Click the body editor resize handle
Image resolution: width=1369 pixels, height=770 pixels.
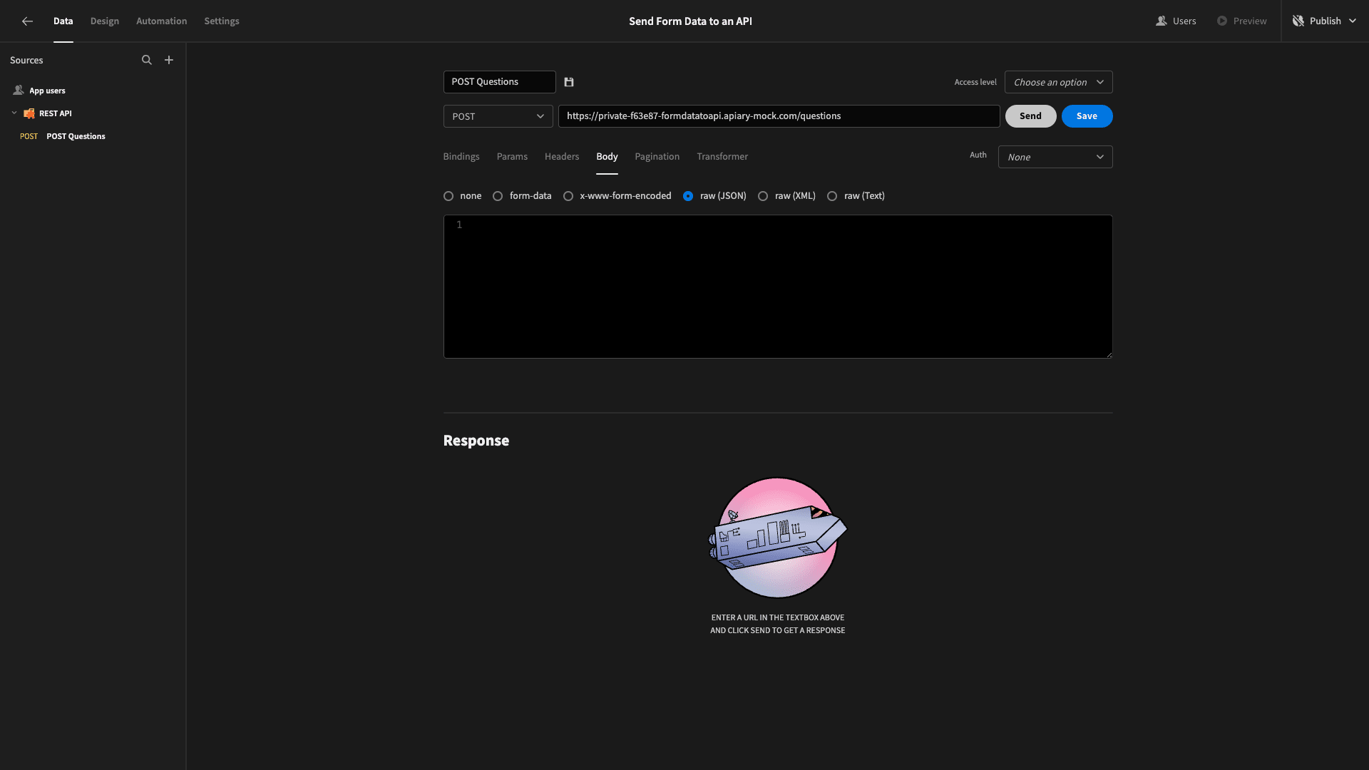[1109, 354]
